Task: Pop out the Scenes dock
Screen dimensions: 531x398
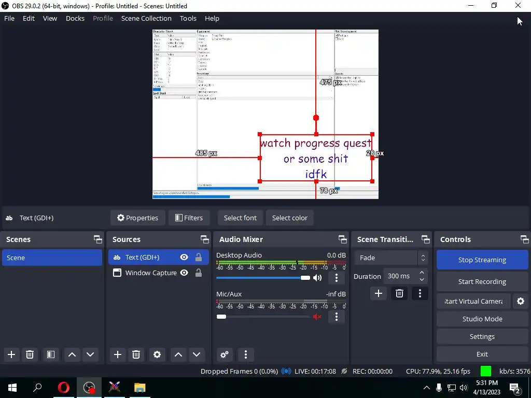Action: click(x=98, y=239)
